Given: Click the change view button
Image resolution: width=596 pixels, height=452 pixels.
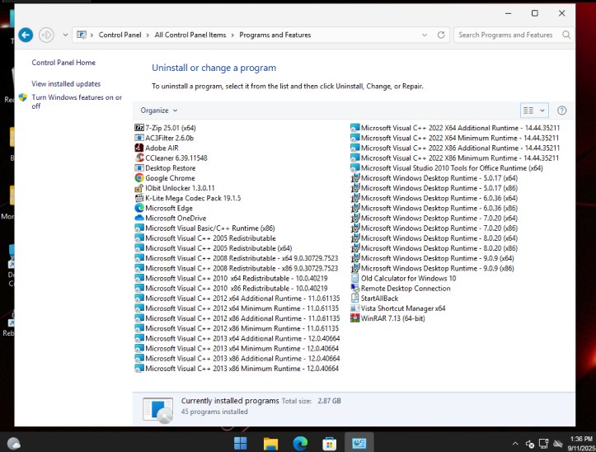Looking at the screenshot, I should 528,111.
